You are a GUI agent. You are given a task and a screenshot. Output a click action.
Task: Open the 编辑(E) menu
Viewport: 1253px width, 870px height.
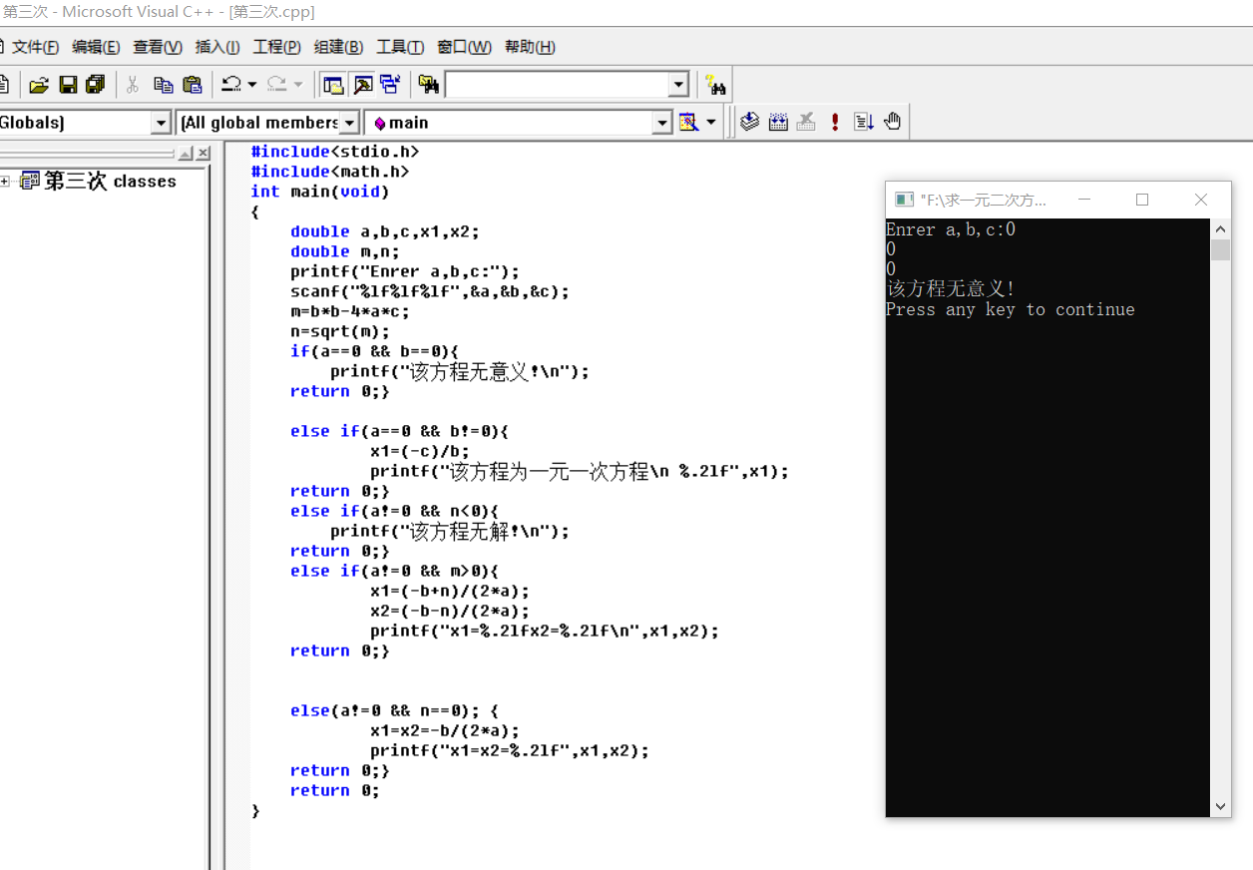click(96, 47)
